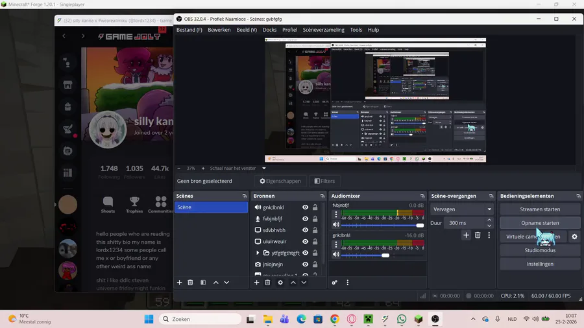Image resolution: width=584 pixels, height=328 pixels.
Task: Open Scèneverzameling menu
Action: click(x=323, y=30)
